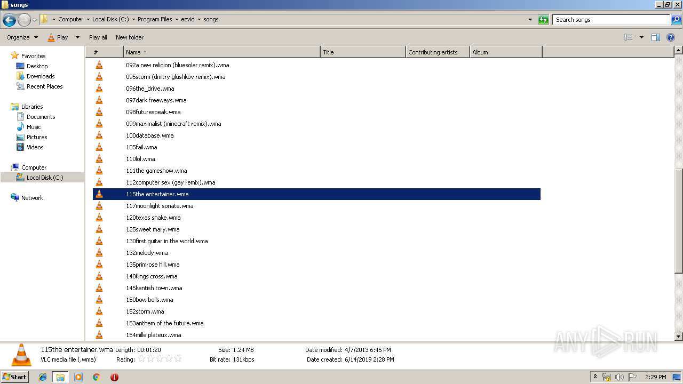The image size is (683, 384).
Task: Click the red Opera icon in taskbar
Action: [114, 377]
